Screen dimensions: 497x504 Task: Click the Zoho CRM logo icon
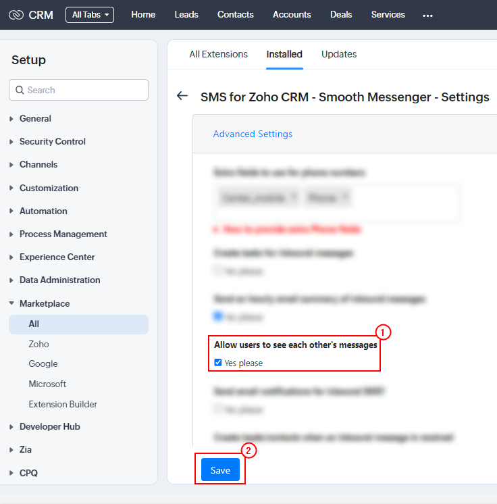(x=16, y=15)
